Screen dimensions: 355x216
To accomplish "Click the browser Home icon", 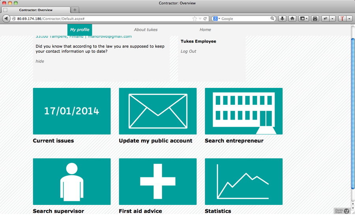I will coord(292,19).
